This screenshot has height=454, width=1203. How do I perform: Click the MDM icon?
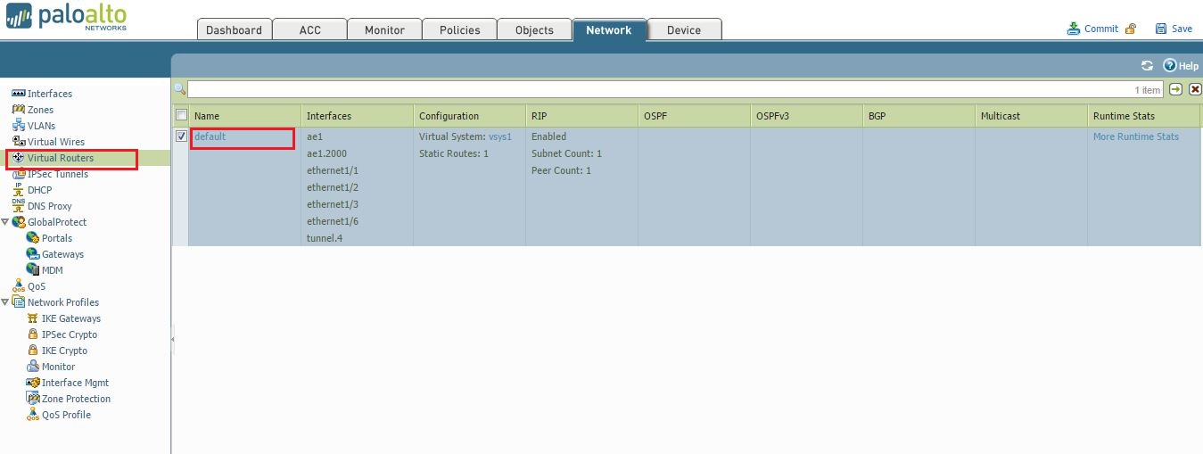(x=33, y=270)
